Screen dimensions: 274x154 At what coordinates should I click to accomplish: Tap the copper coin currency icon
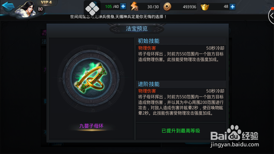(167, 7)
